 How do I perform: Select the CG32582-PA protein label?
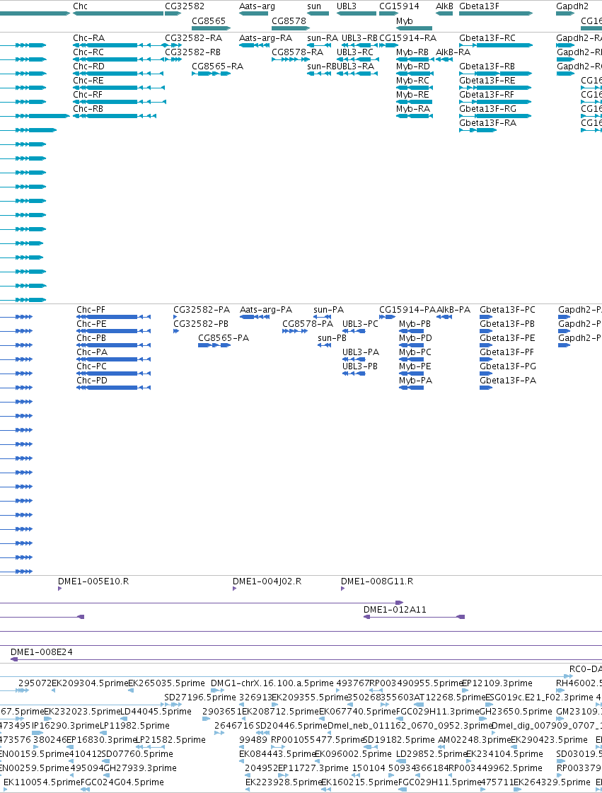pos(202,310)
